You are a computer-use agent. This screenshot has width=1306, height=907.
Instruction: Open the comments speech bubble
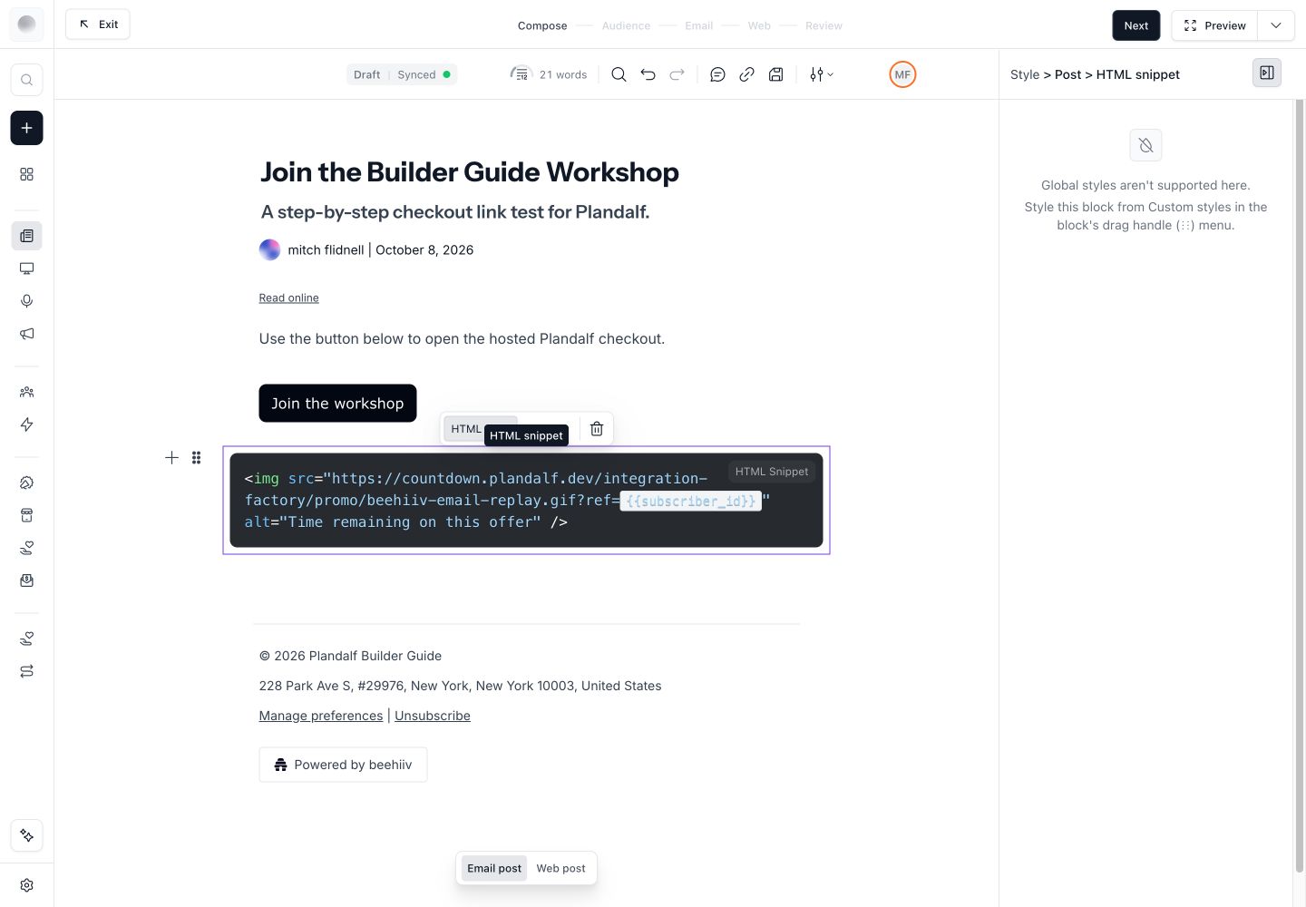point(717,74)
